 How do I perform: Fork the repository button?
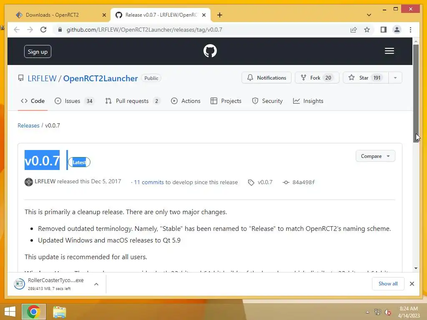(x=317, y=78)
